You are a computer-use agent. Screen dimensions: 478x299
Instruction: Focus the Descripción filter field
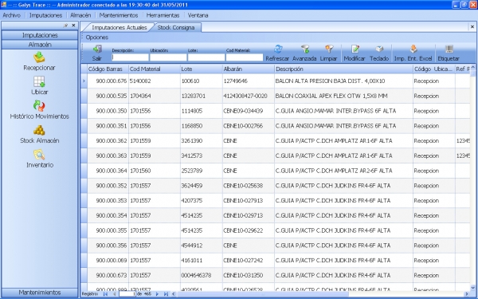130,57
